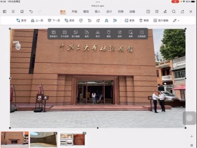Click the free rotate icon in ribbon

point(81,20)
